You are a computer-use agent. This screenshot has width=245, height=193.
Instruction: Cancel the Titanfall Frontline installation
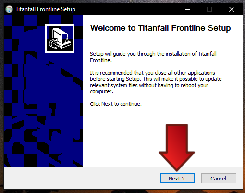pos(219,178)
